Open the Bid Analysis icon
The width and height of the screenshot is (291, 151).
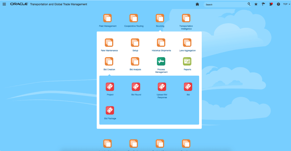(135, 61)
